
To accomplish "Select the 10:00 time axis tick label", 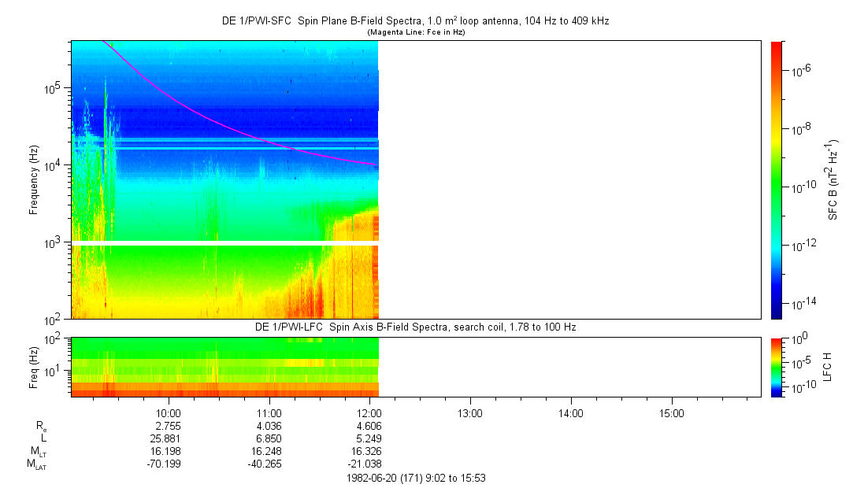I will point(169,412).
